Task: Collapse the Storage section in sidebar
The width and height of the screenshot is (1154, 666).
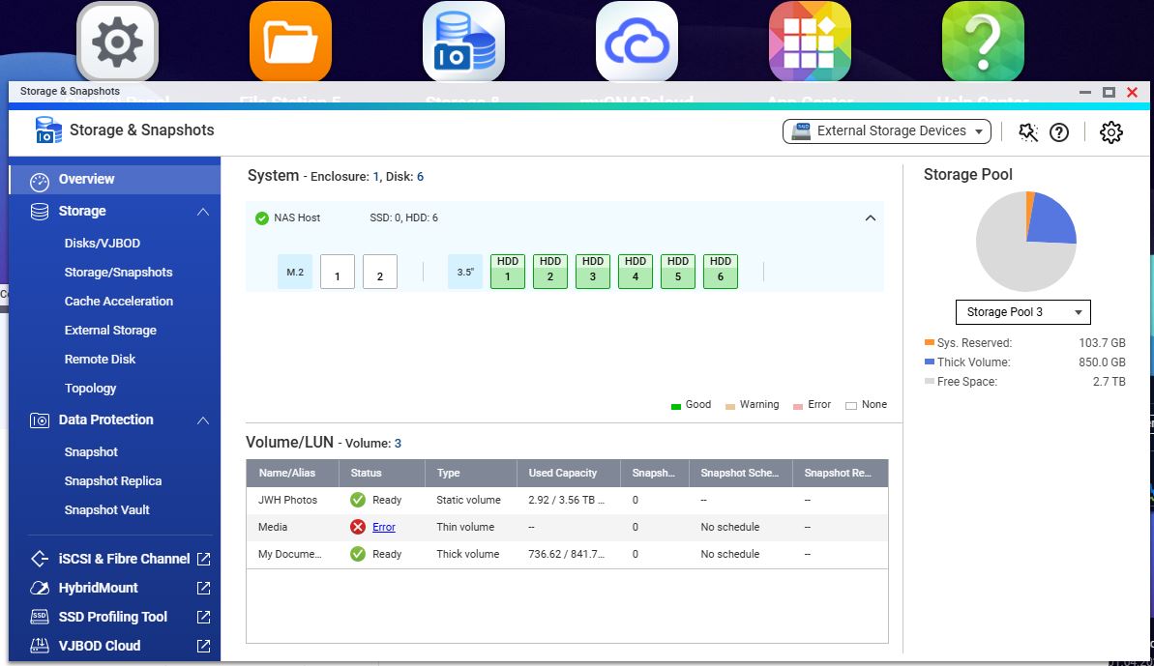Action: coord(202,212)
